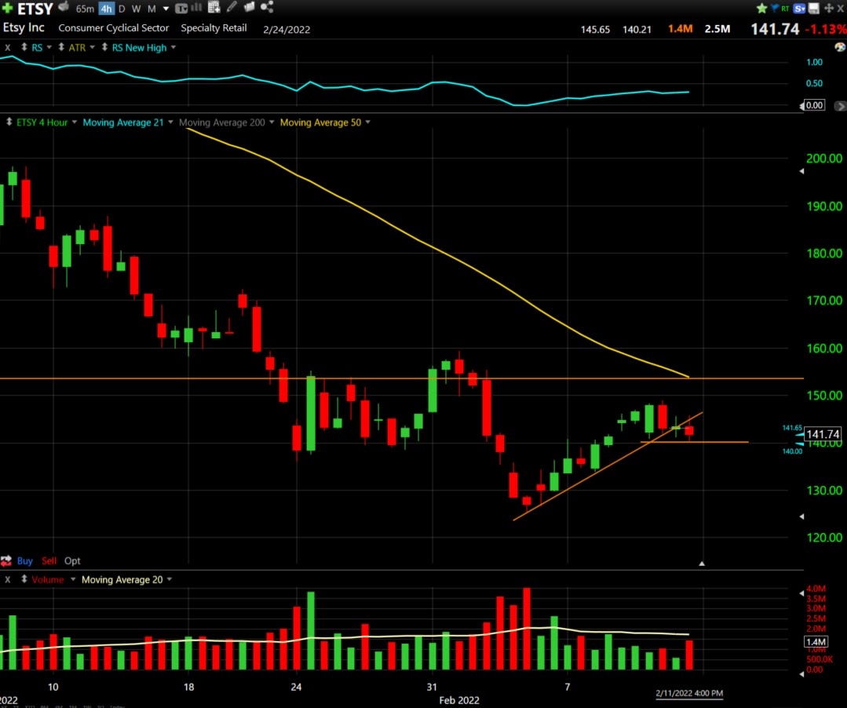Click the 0.00 value marker in RS pane
The image size is (847, 708).
(x=815, y=105)
